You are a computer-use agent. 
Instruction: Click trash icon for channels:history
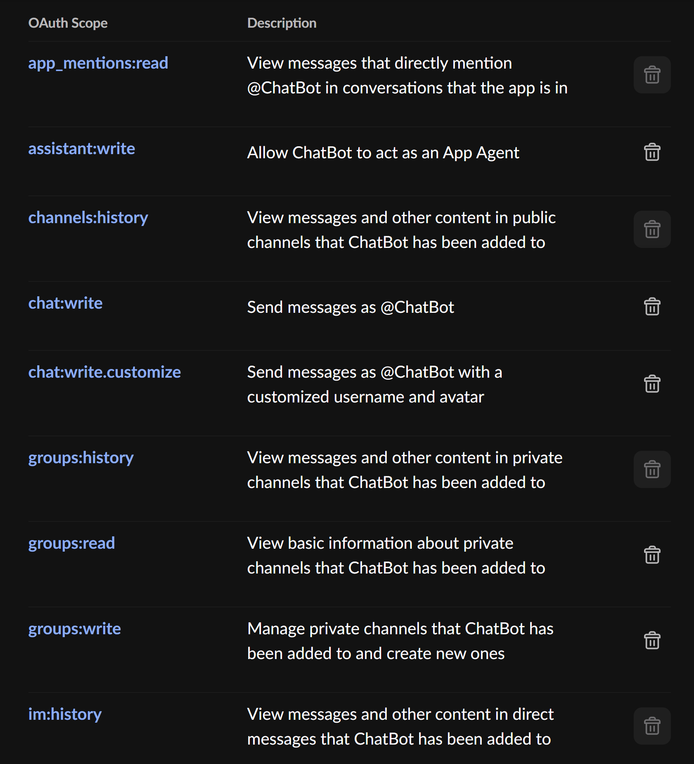pos(652,229)
